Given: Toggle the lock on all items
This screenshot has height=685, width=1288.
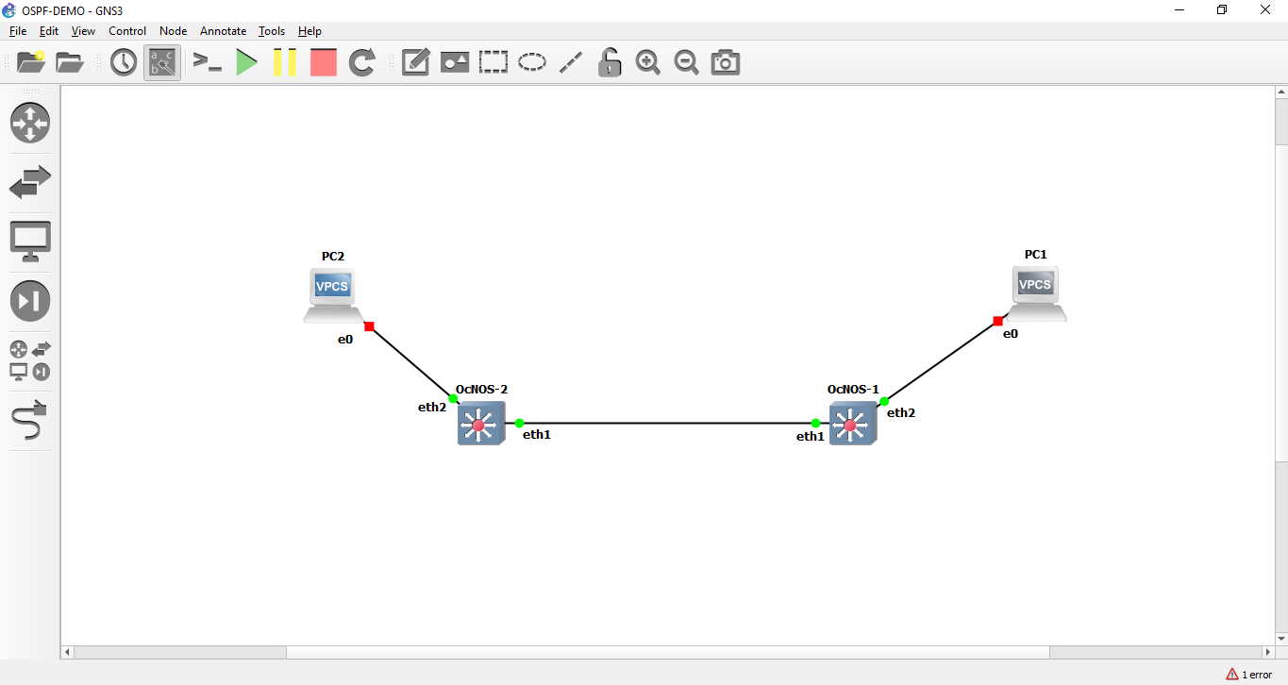Looking at the screenshot, I should tap(609, 62).
